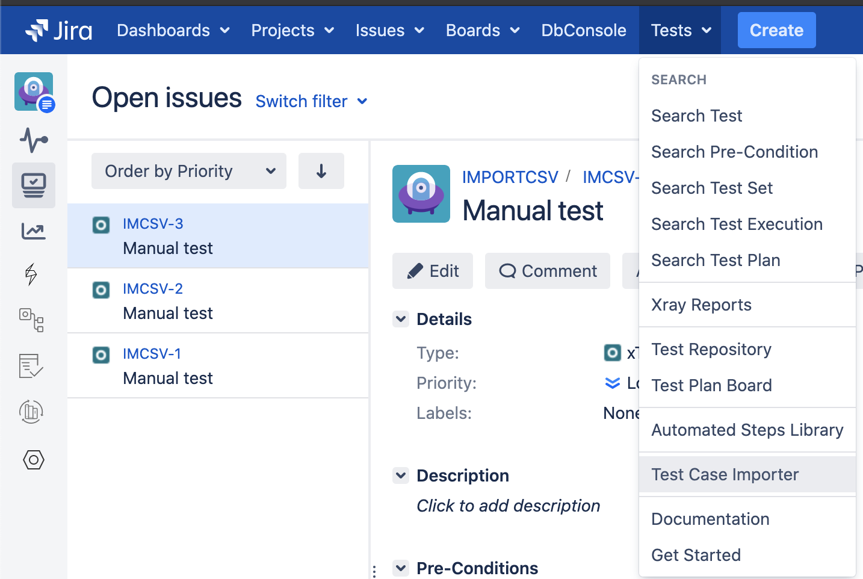
Task: Open the Projects dropdown menu
Action: (293, 30)
